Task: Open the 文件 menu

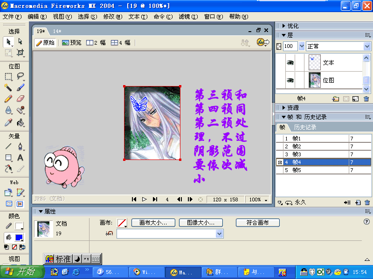Action: (x=12, y=17)
